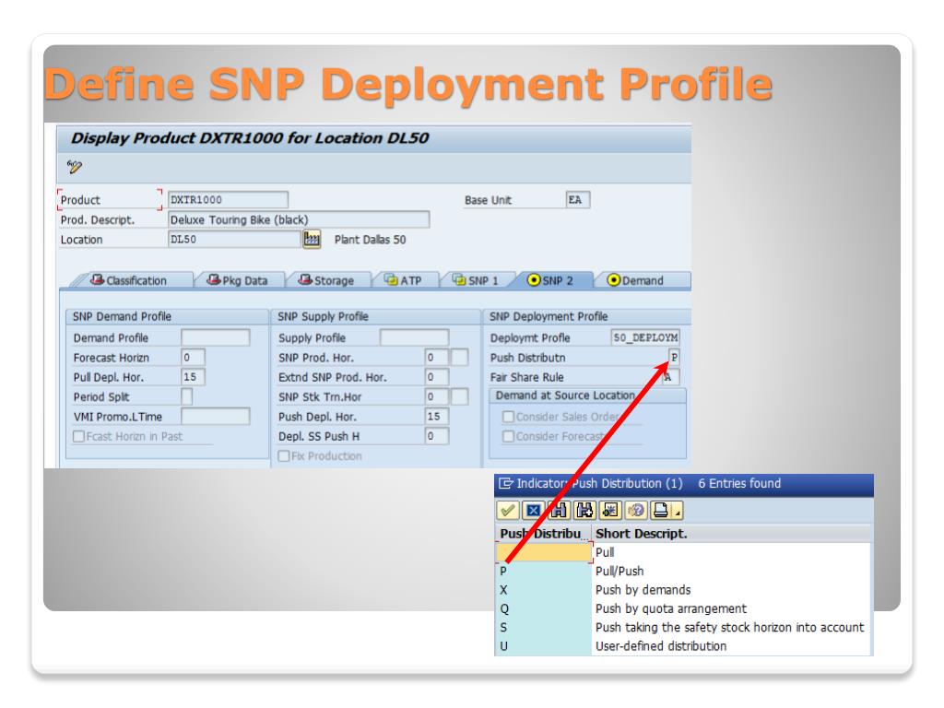944x708 pixels.
Task: Click the SNP Prod. Hor. value field
Action: [x=436, y=358]
